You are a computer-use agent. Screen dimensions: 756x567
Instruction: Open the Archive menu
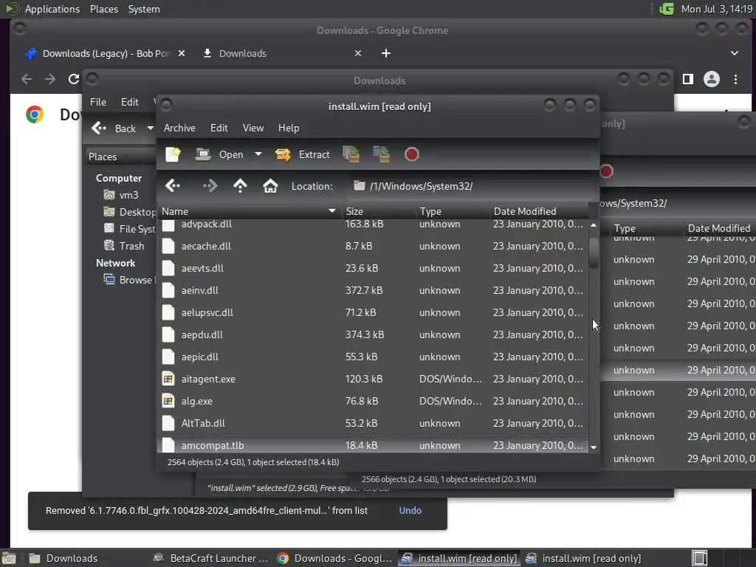[x=179, y=128]
